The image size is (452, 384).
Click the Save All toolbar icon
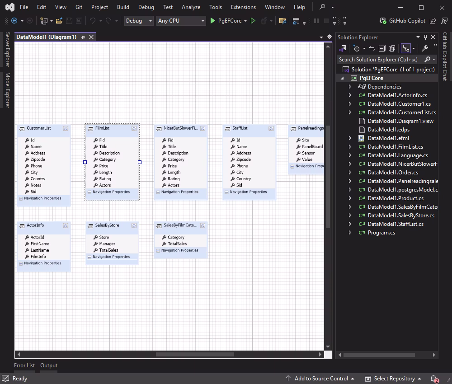[x=78, y=21]
